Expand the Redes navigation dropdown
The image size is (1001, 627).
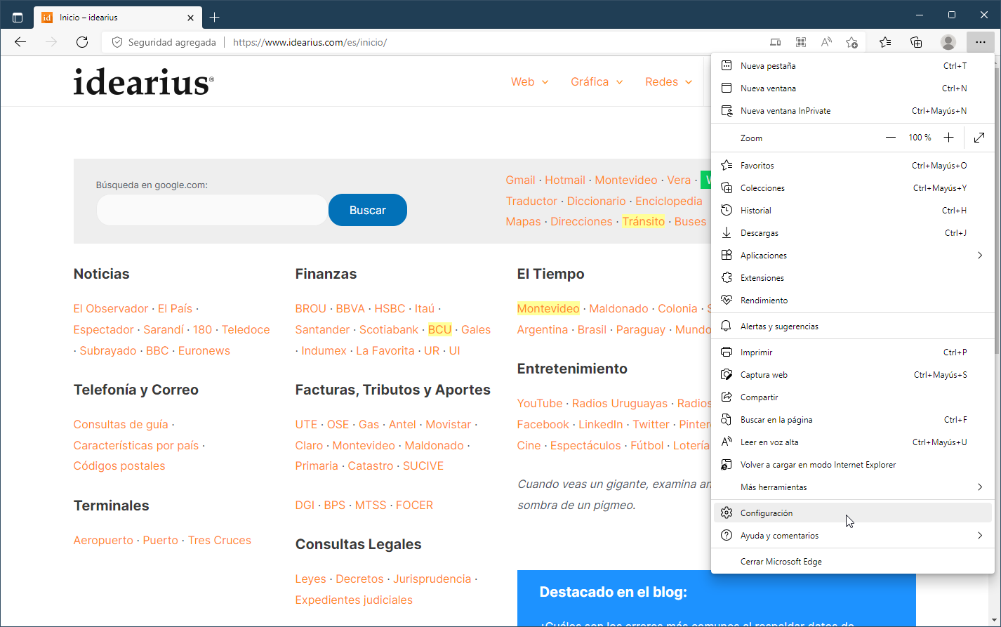[668, 82]
